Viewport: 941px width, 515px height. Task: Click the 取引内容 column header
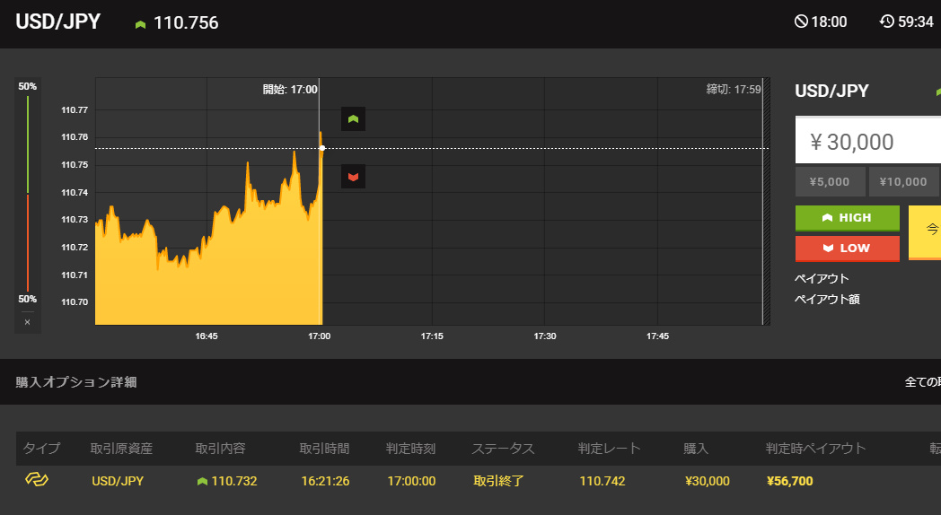pos(220,449)
